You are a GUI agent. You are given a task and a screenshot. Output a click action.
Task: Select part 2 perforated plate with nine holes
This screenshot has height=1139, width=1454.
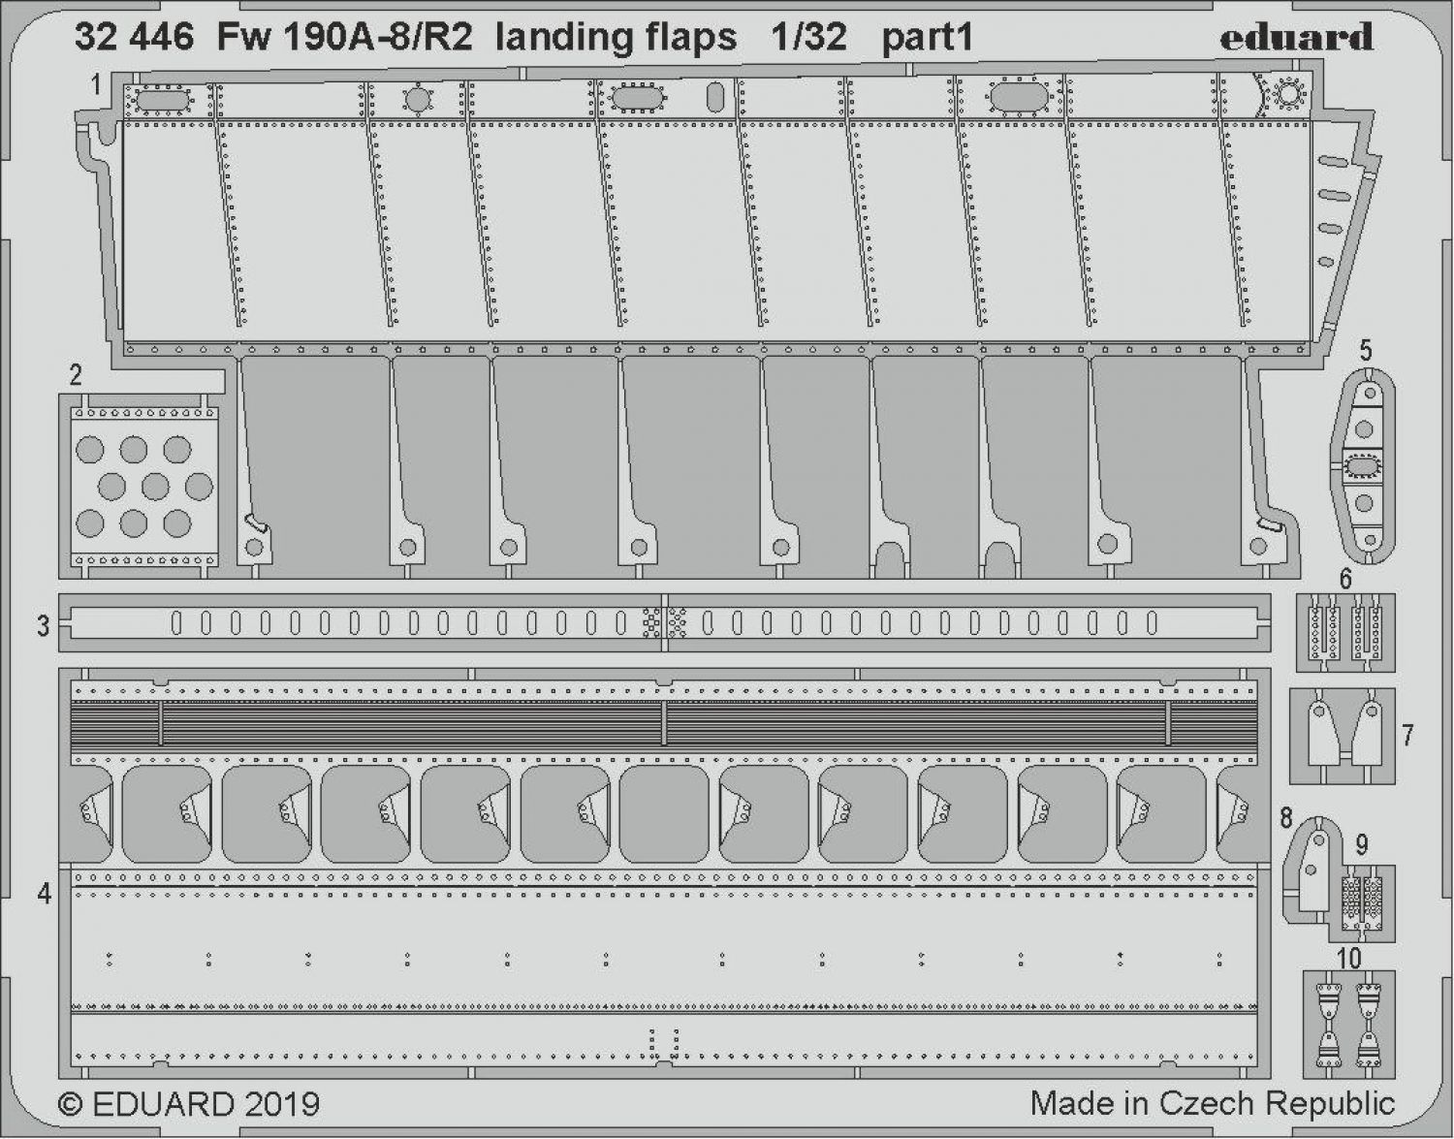click(143, 487)
